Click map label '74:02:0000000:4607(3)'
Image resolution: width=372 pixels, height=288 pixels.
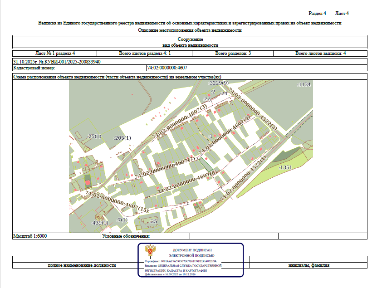click(x=179, y=121)
